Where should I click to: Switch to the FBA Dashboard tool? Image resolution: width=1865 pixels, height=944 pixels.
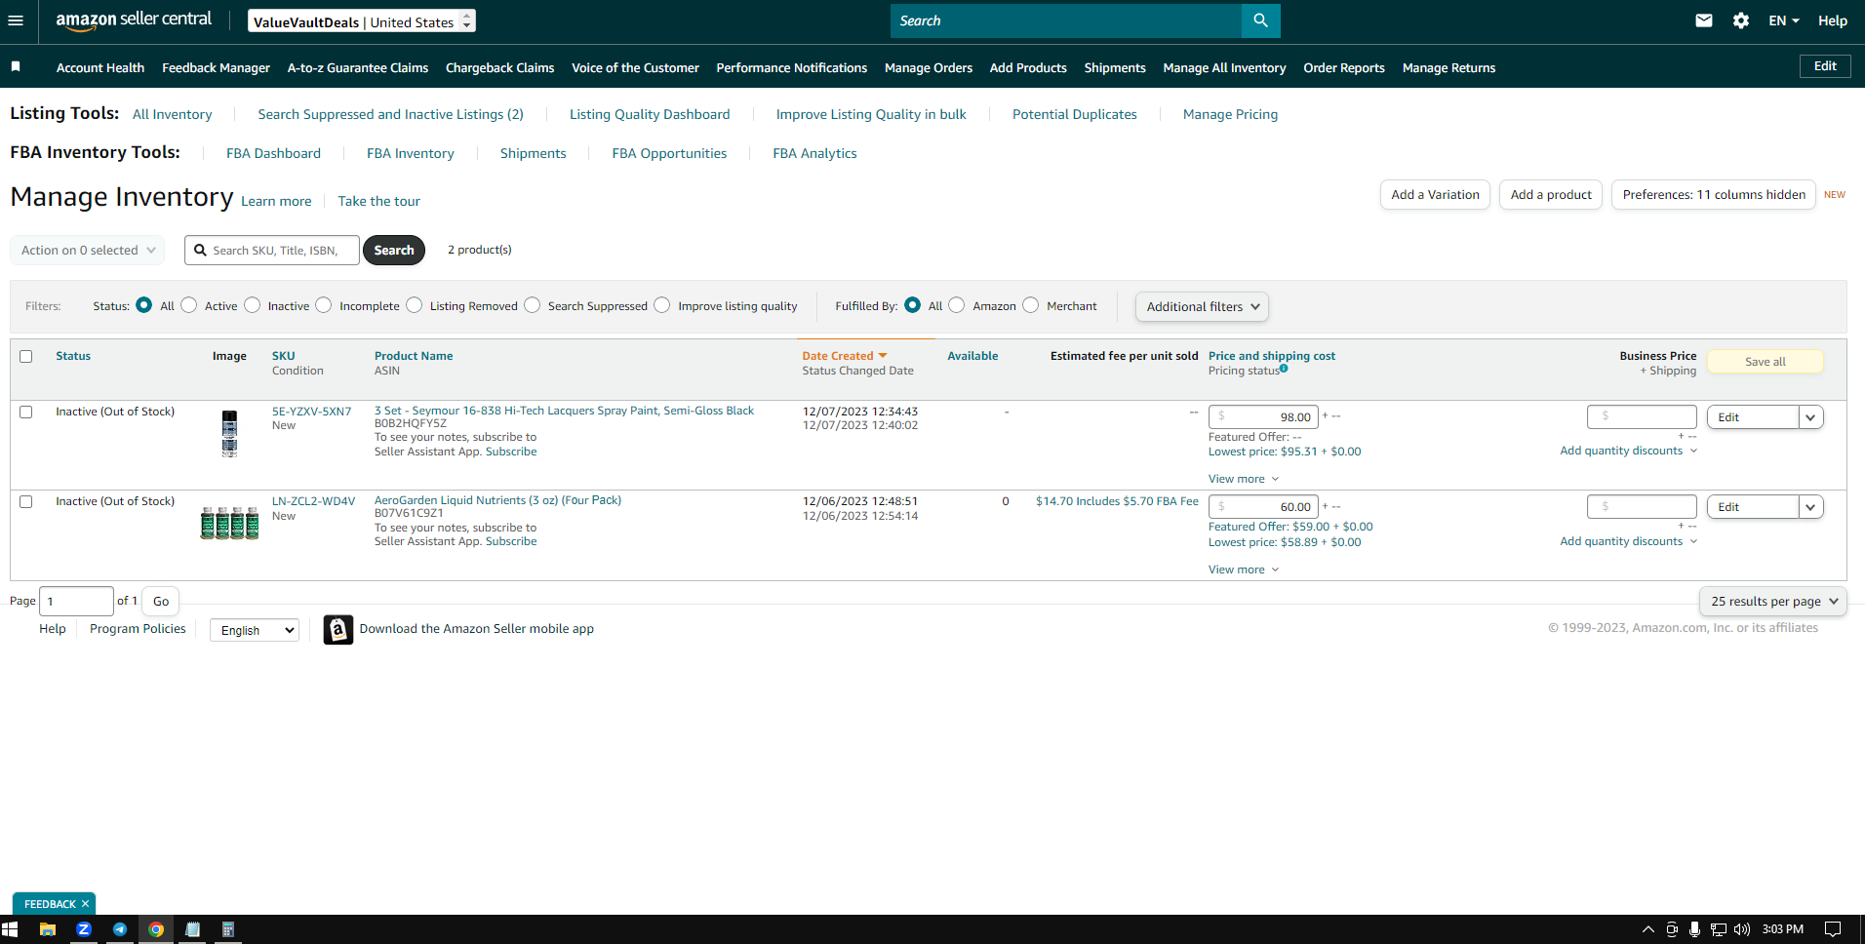pos(273,153)
